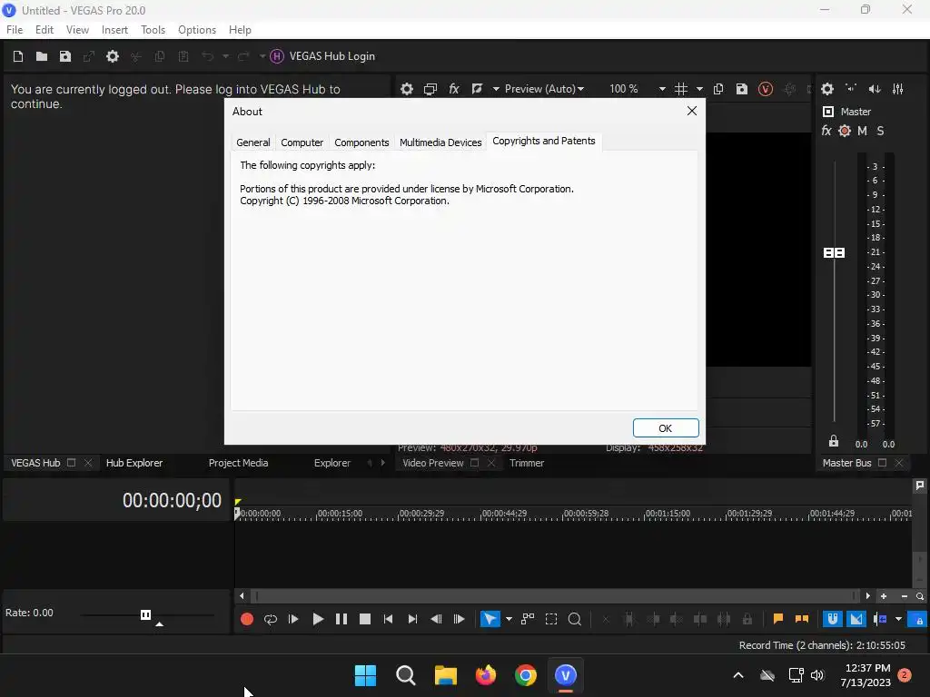This screenshot has height=697, width=930.
Task: Open VEGAS Hub Login
Action: (x=322, y=56)
